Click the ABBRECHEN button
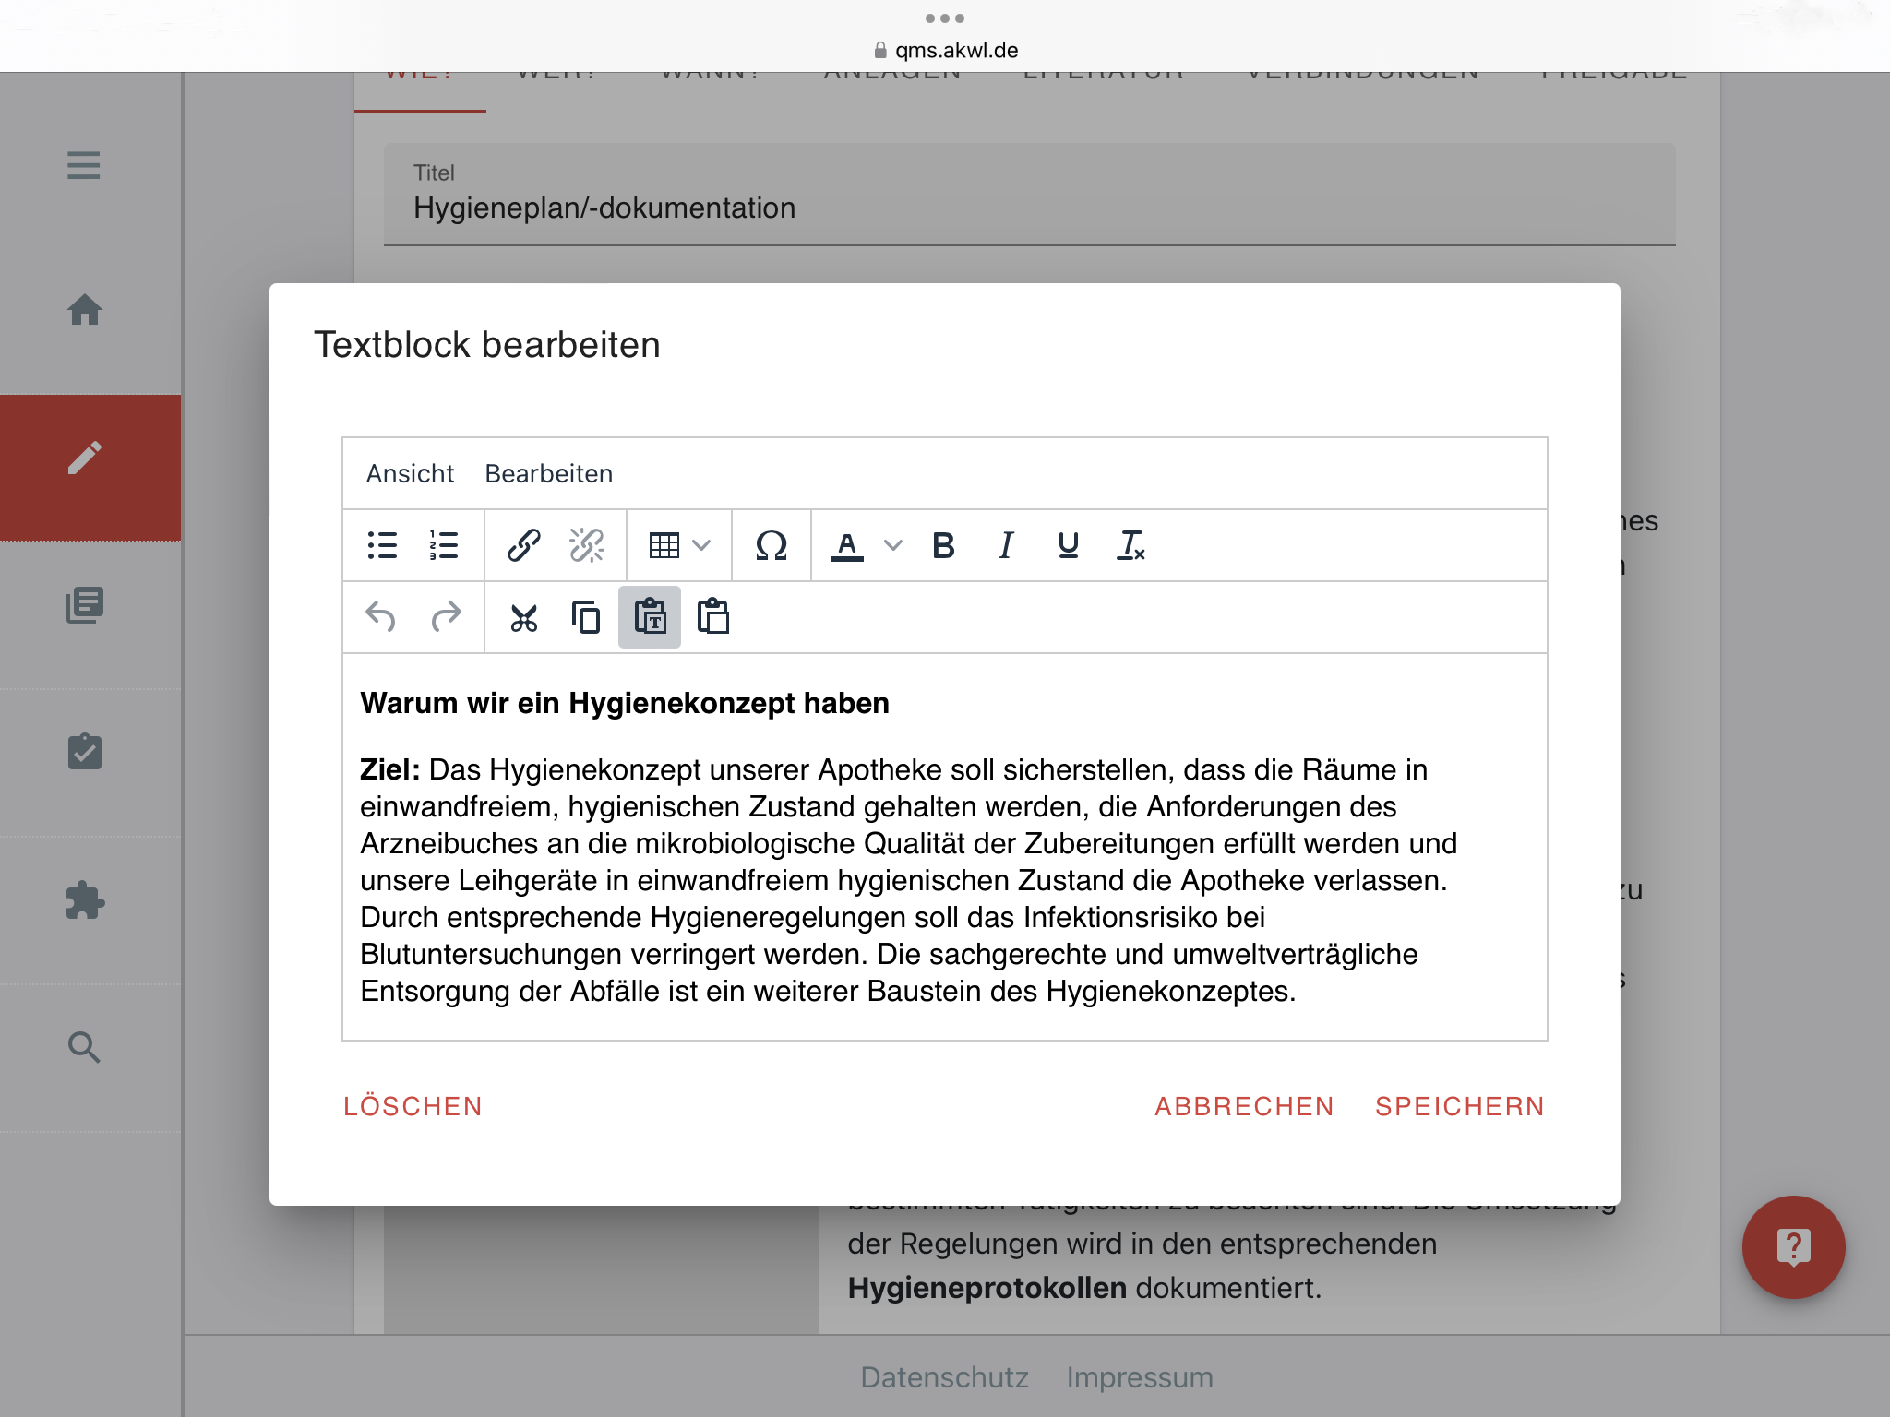Image resolution: width=1890 pixels, height=1417 pixels. [1244, 1106]
